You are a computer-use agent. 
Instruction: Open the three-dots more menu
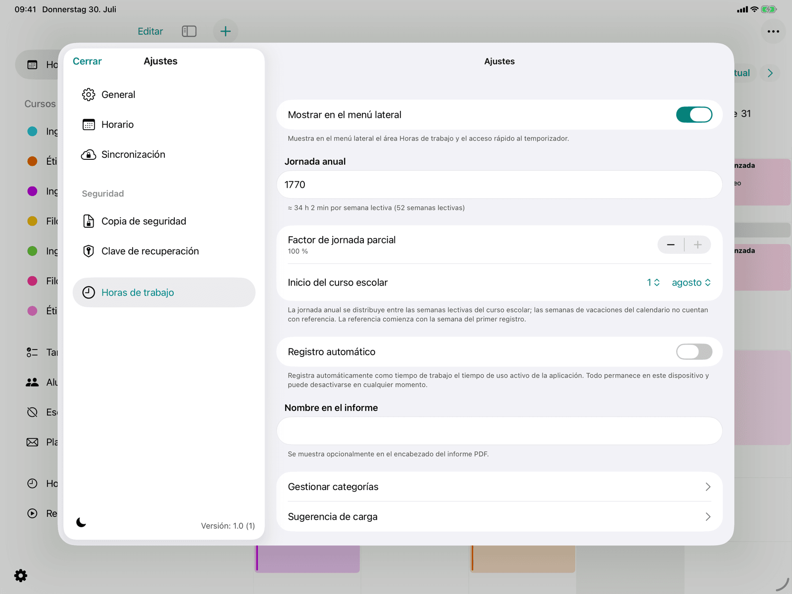point(773,31)
